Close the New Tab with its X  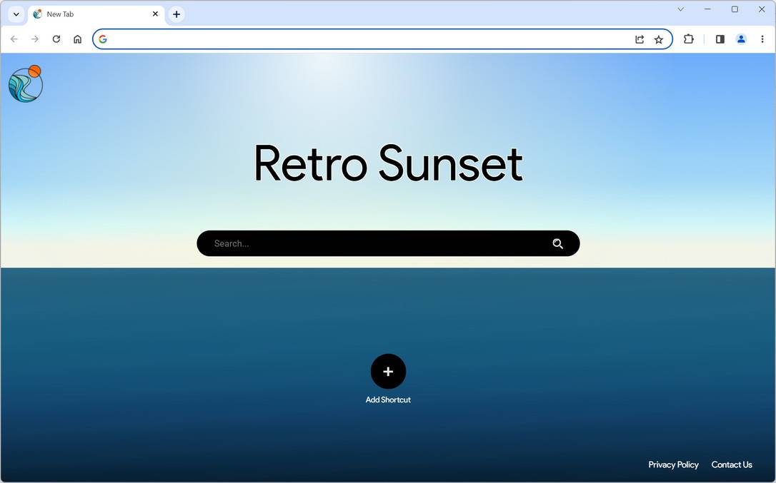pos(155,14)
